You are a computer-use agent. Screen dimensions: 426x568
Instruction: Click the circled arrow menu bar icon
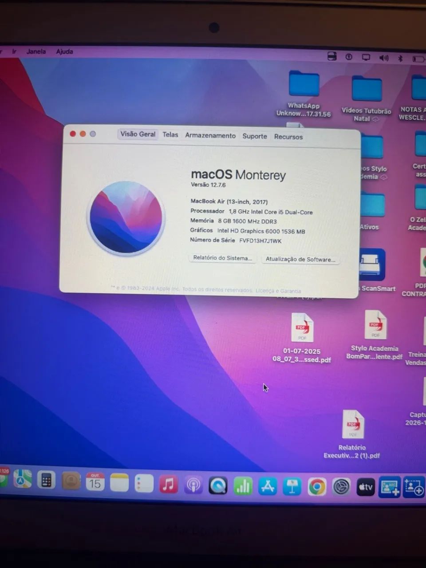point(349,57)
